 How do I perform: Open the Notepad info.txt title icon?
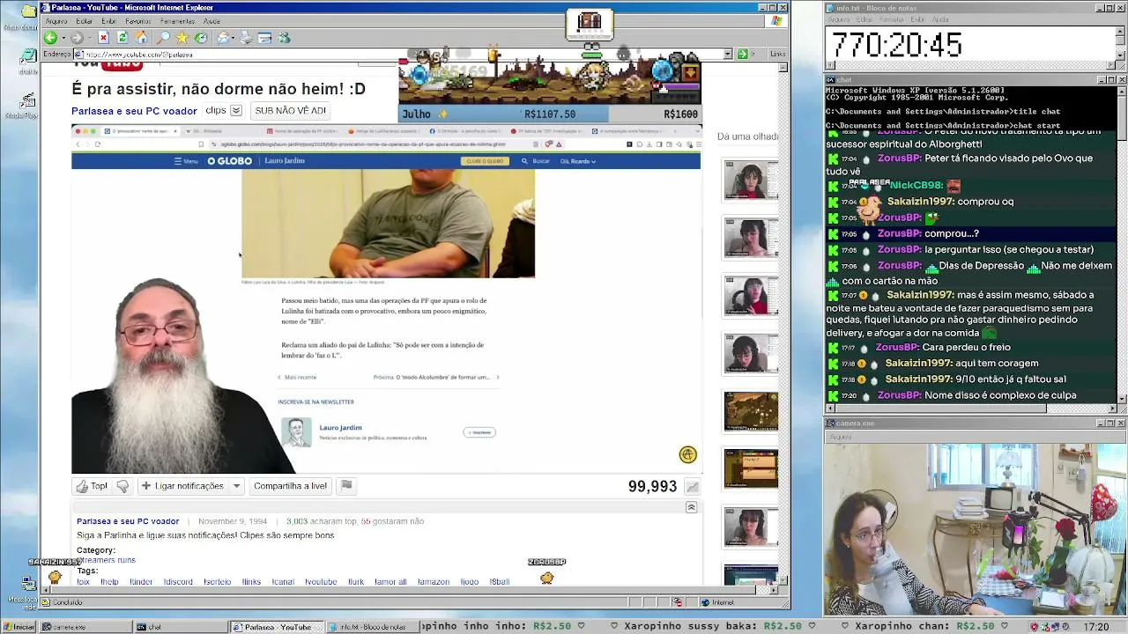[x=831, y=8]
